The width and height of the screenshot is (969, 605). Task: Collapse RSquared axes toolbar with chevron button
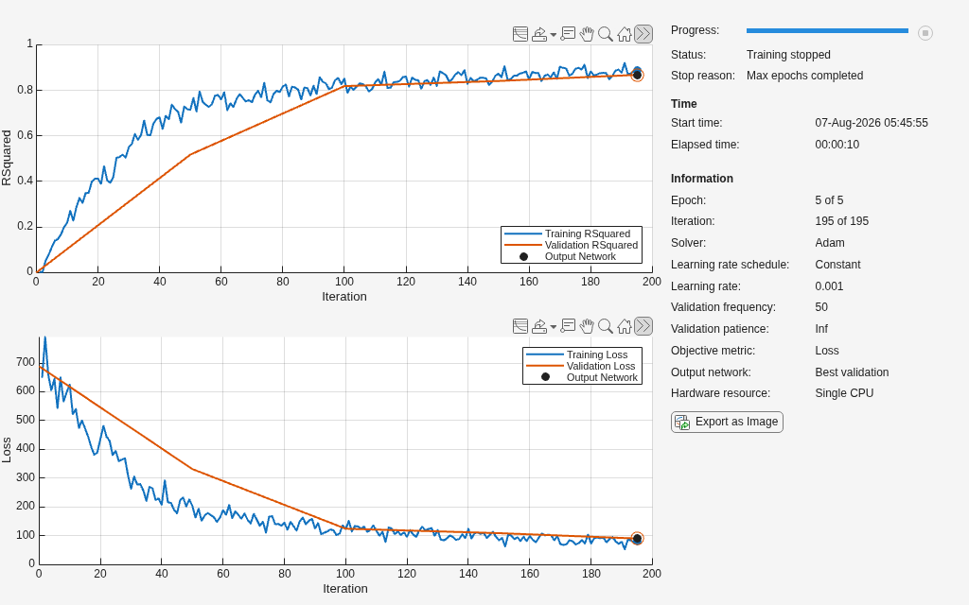[x=643, y=34]
